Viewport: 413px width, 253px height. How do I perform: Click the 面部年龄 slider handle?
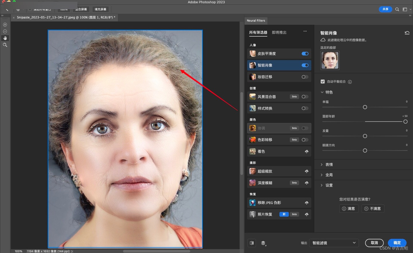click(x=405, y=122)
